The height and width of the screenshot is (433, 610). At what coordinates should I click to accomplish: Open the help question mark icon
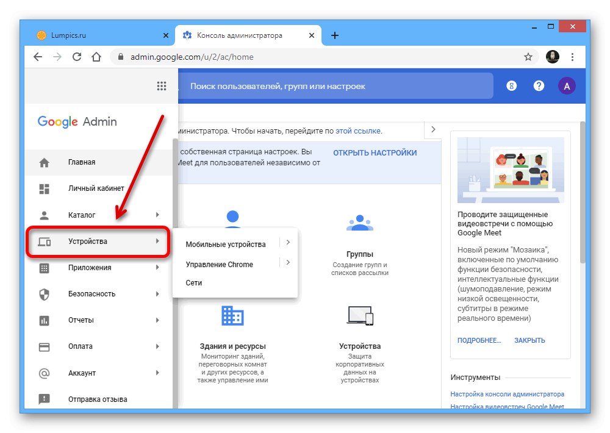pos(539,86)
